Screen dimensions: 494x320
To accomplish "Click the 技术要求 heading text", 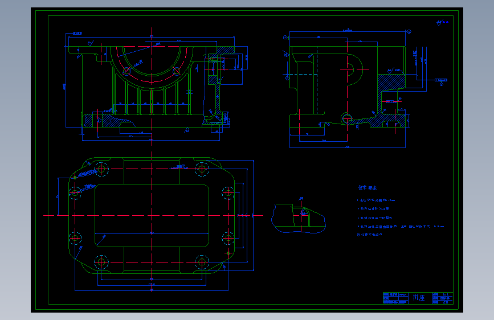I will pos(368,188).
